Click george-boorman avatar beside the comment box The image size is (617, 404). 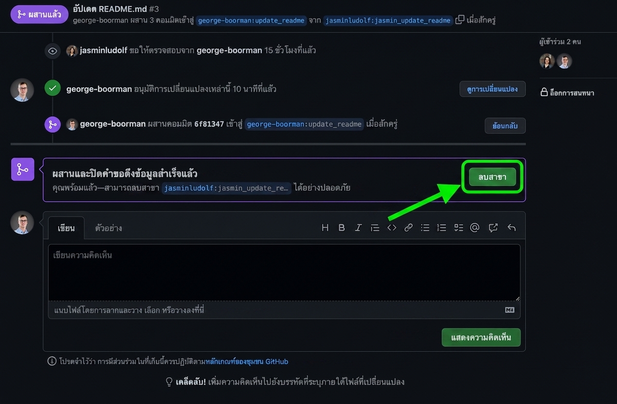22,222
